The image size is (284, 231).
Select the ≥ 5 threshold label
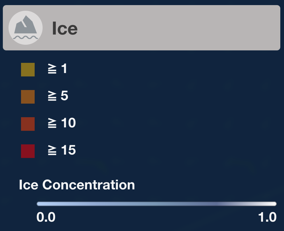coord(58,97)
